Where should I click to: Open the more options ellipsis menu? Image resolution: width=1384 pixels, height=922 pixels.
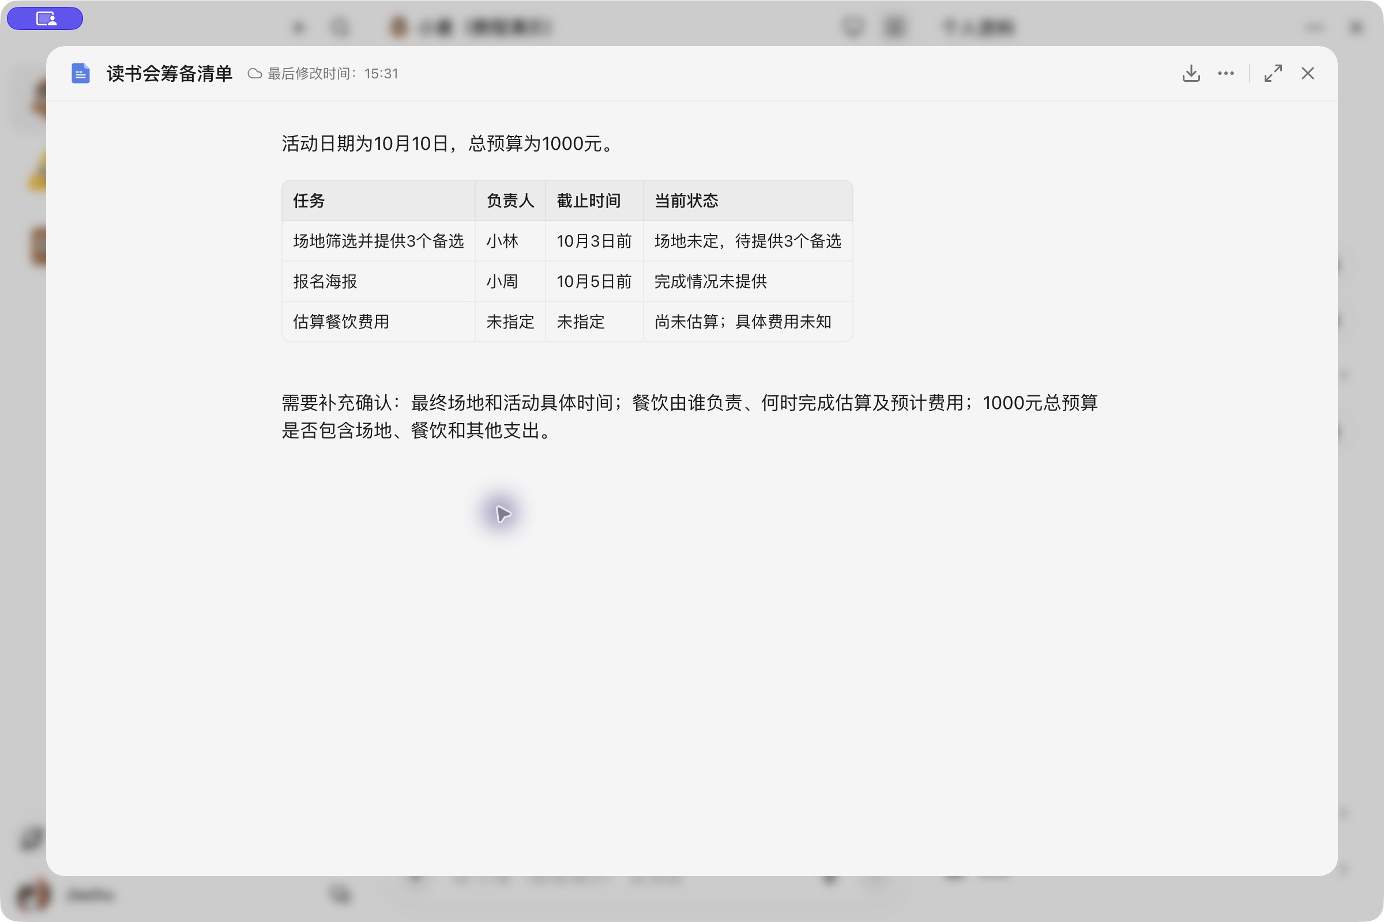tap(1226, 74)
